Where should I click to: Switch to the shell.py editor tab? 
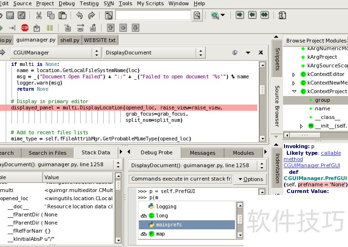70,40
